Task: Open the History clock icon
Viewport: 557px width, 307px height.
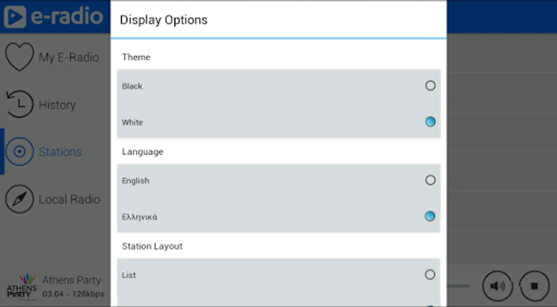Action: [x=19, y=104]
